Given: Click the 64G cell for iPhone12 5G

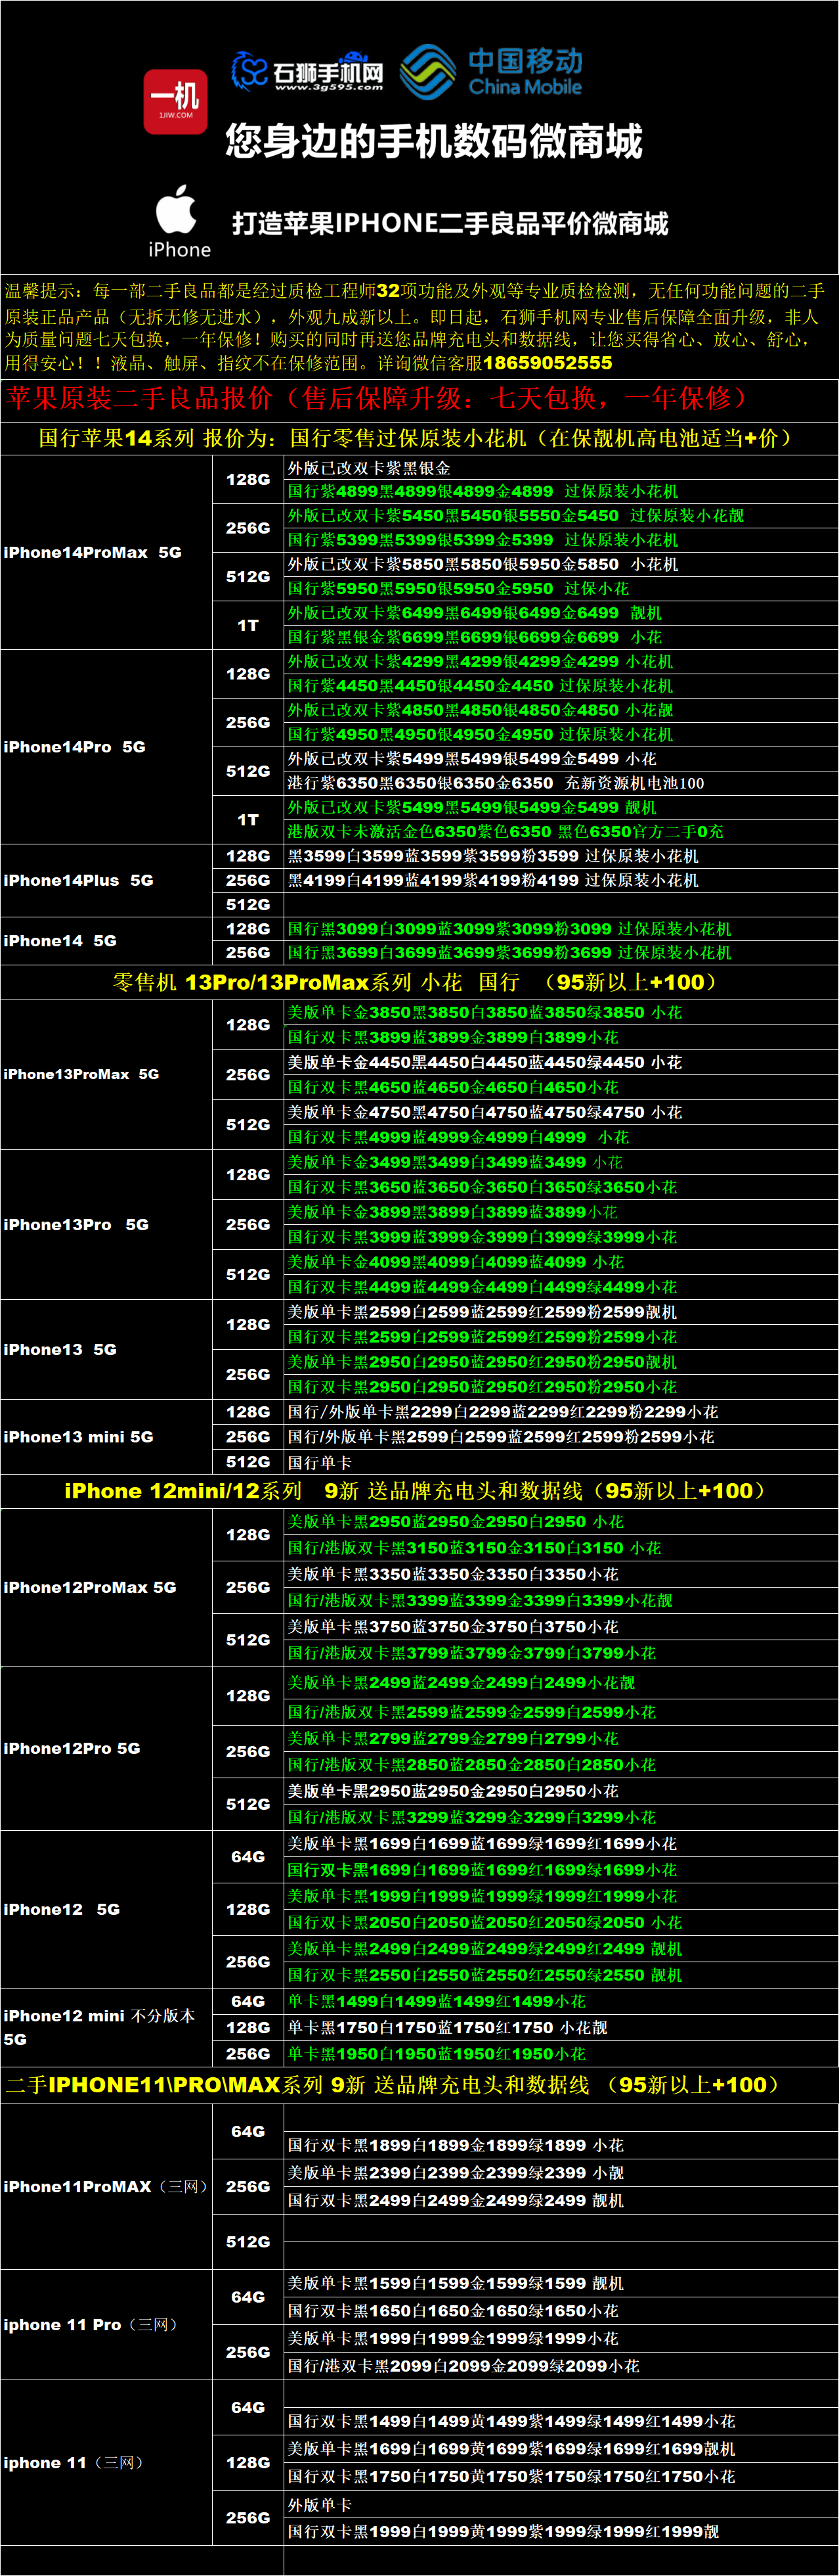Looking at the screenshot, I should 247,1857.
